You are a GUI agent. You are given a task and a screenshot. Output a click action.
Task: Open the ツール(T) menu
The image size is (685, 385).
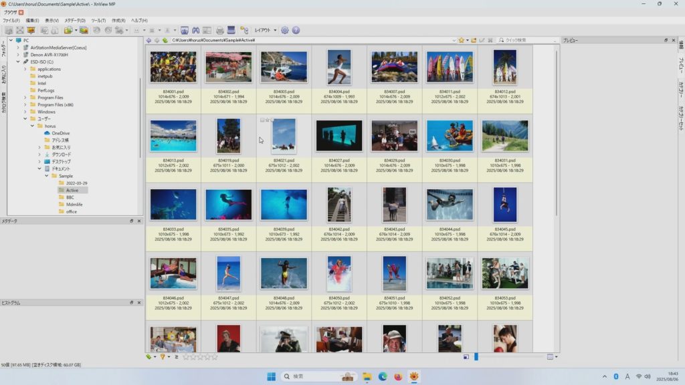[x=98, y=21]
